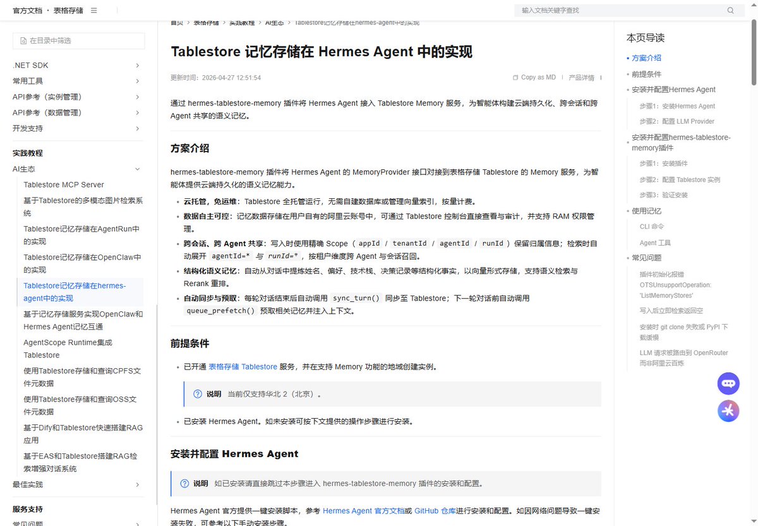Jump to 步骤2：配置 Tablestore 实例
The width and height of the screenshot is (758, 526).
(680, 180)
